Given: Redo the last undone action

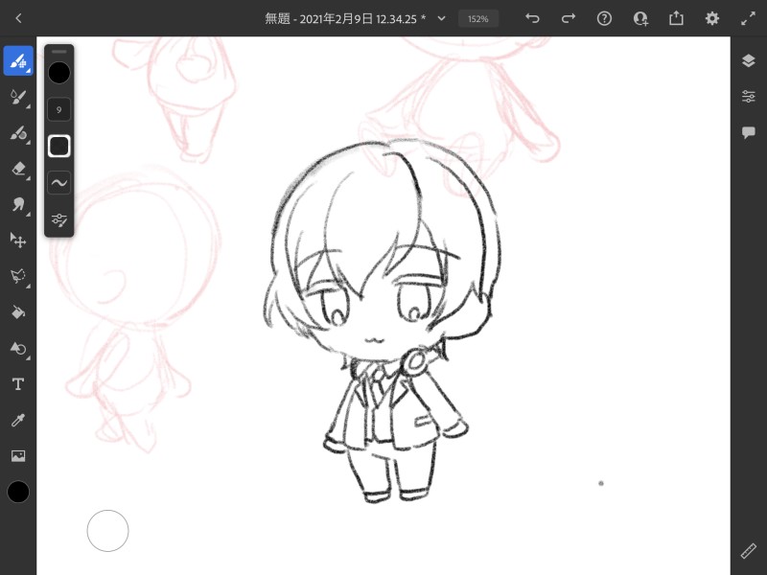Looking at the screenshot, I should tap(569, 18).
